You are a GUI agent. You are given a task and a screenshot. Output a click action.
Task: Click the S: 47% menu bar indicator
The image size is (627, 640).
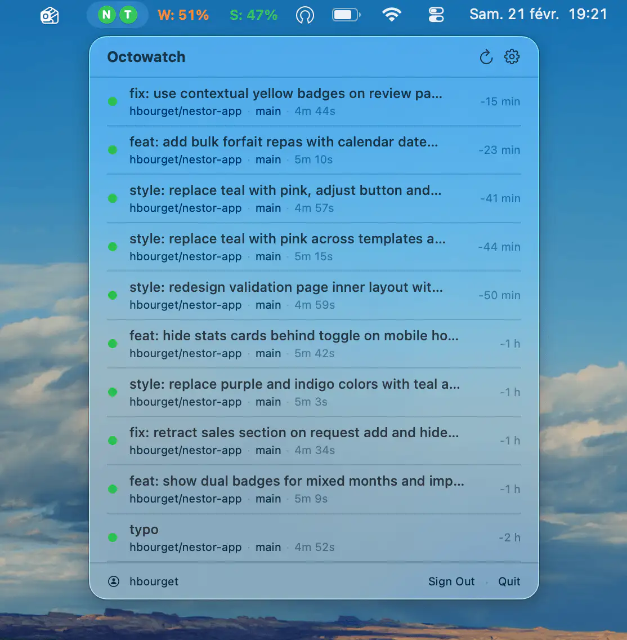point(254,15)
